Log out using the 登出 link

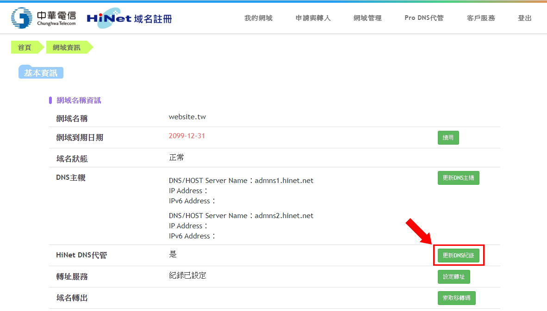pyautogui.click(x=525, y=18)
